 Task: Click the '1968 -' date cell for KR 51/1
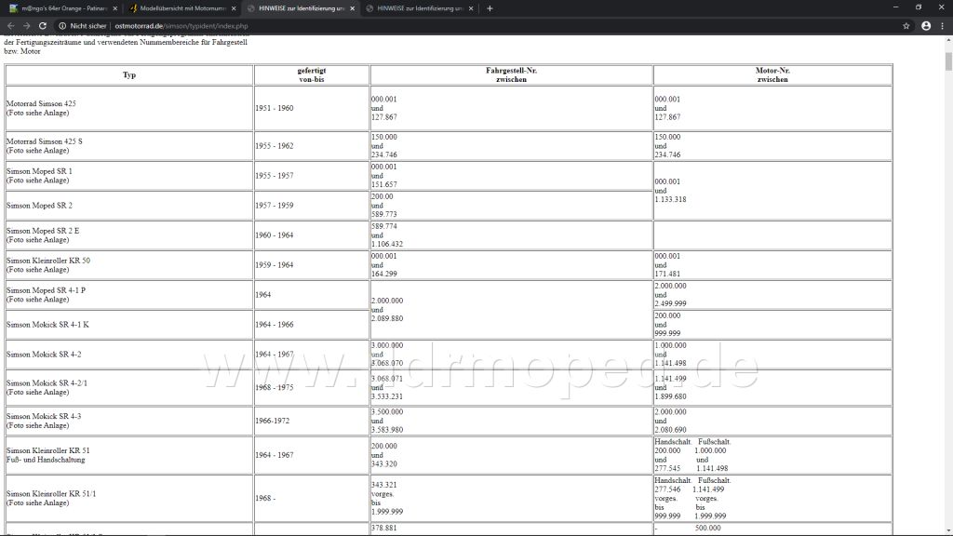(311, 499)
